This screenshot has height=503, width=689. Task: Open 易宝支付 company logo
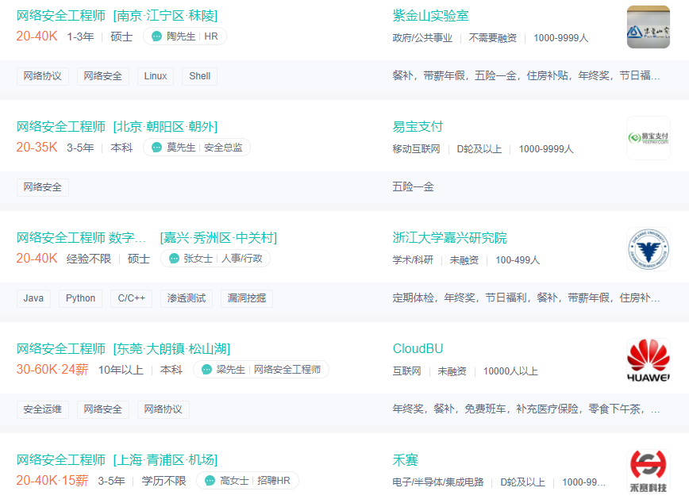coord(648,137)
